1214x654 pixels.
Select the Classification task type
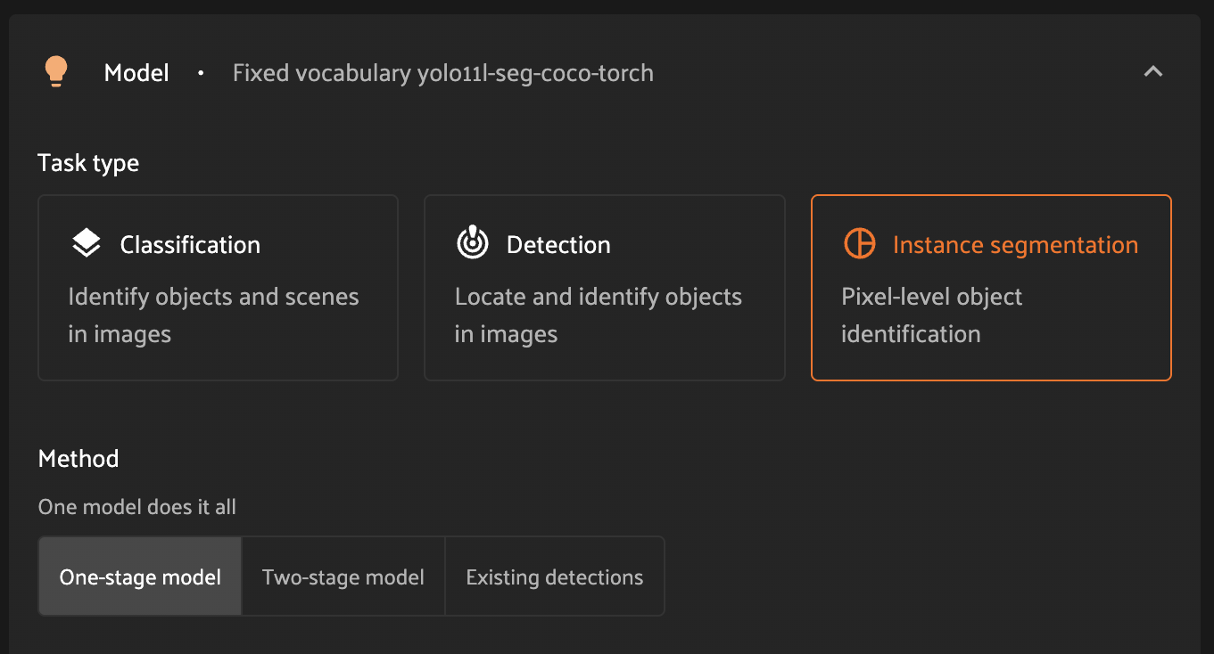[218, 287]
